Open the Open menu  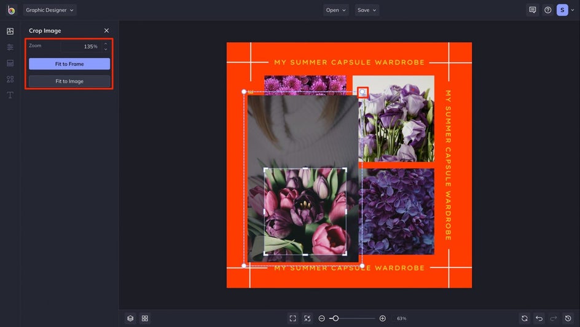[x=336, y=10]
